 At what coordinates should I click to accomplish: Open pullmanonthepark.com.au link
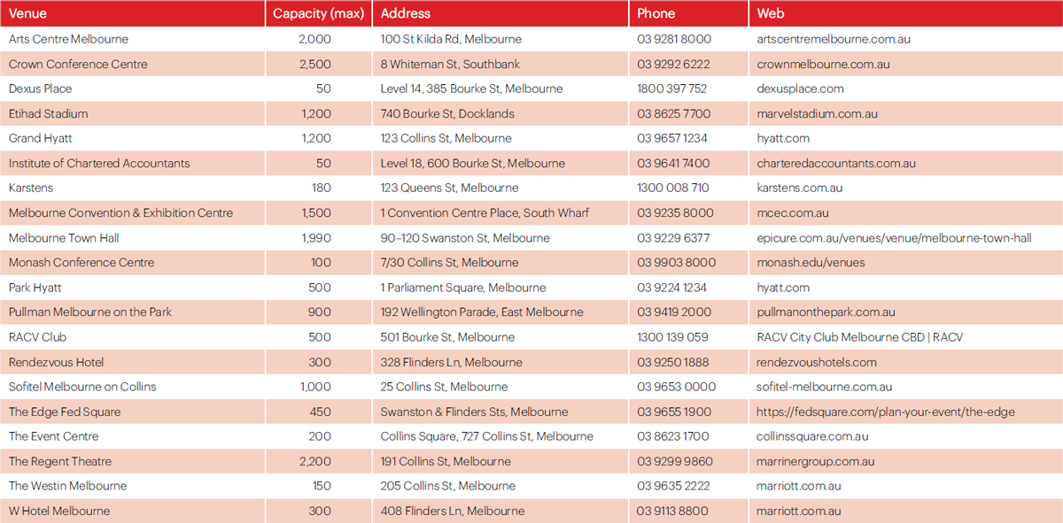[826, 312]
